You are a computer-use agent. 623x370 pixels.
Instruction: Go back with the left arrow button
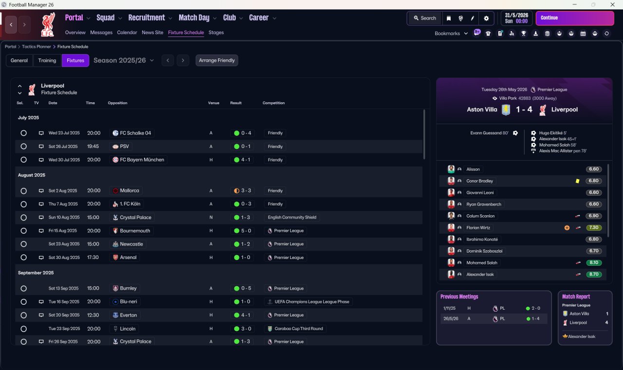pos(11,24)
